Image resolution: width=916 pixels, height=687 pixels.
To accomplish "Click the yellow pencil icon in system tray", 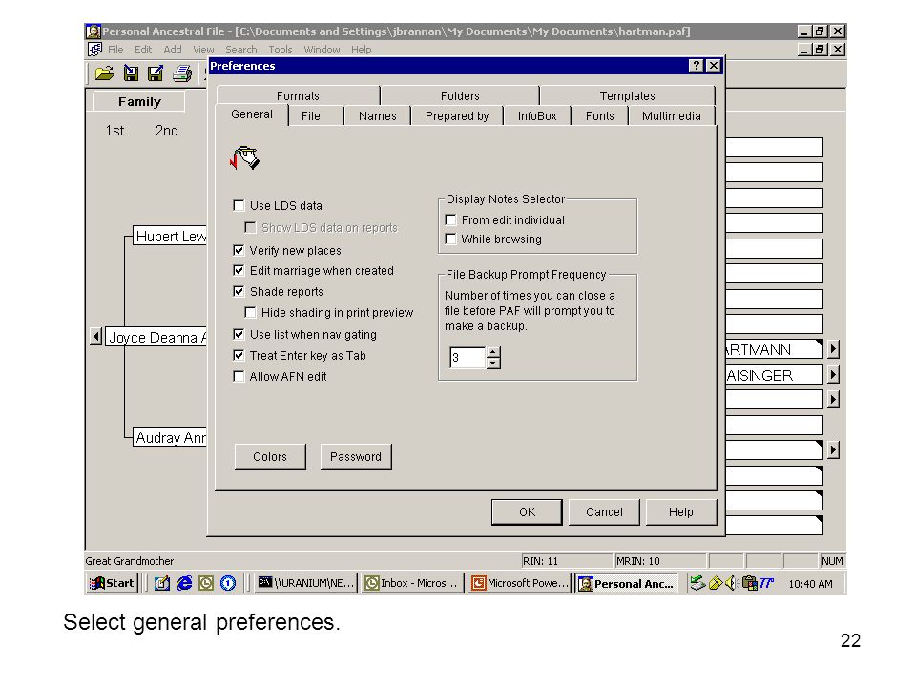I will 715,583.
